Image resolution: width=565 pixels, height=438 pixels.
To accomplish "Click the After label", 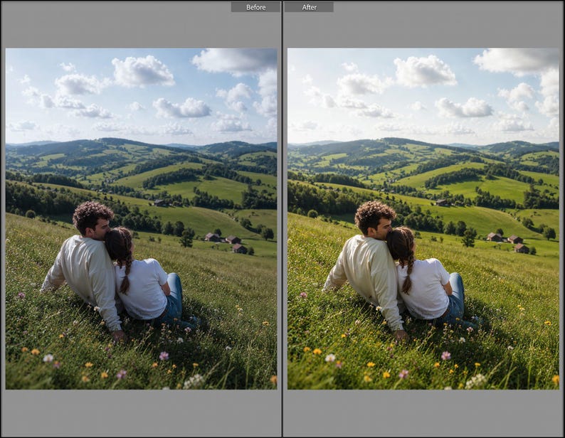I will coord(309,7).
